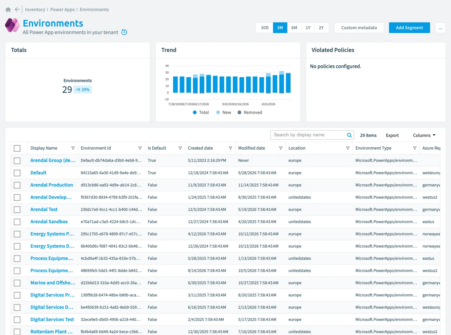
Task: Open the refresh history clock icon
Action: point(124,32)
